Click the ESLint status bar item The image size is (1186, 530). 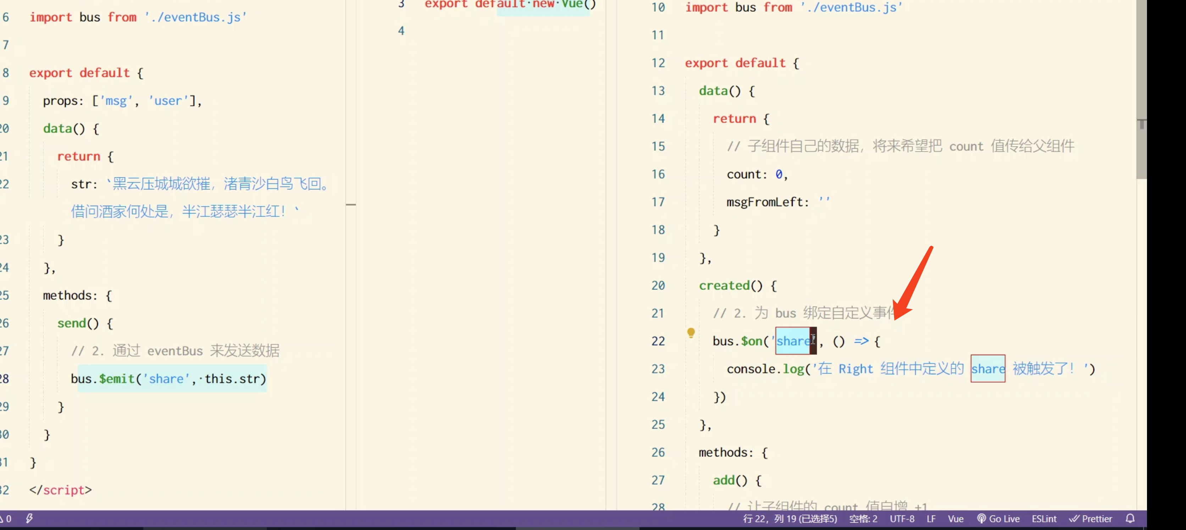coord(1044,519)
